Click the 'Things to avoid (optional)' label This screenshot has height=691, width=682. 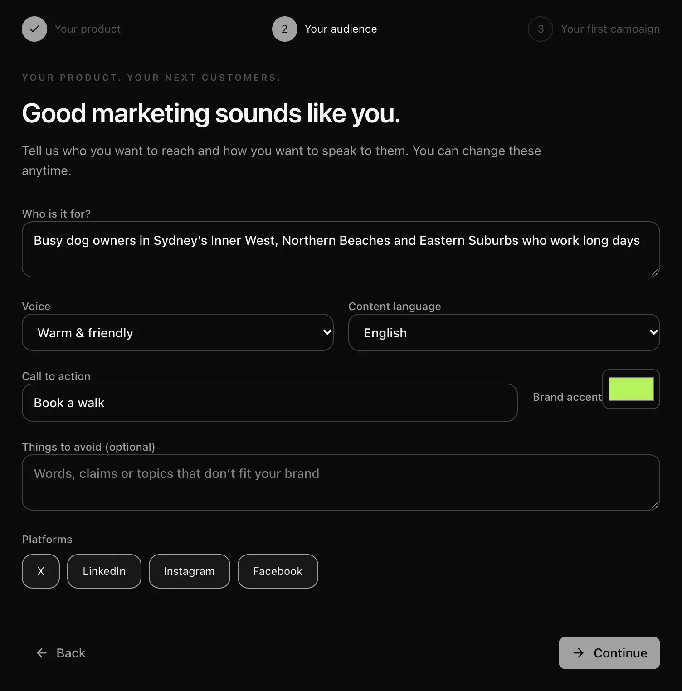pyautogui.click(x=88, y=447)
